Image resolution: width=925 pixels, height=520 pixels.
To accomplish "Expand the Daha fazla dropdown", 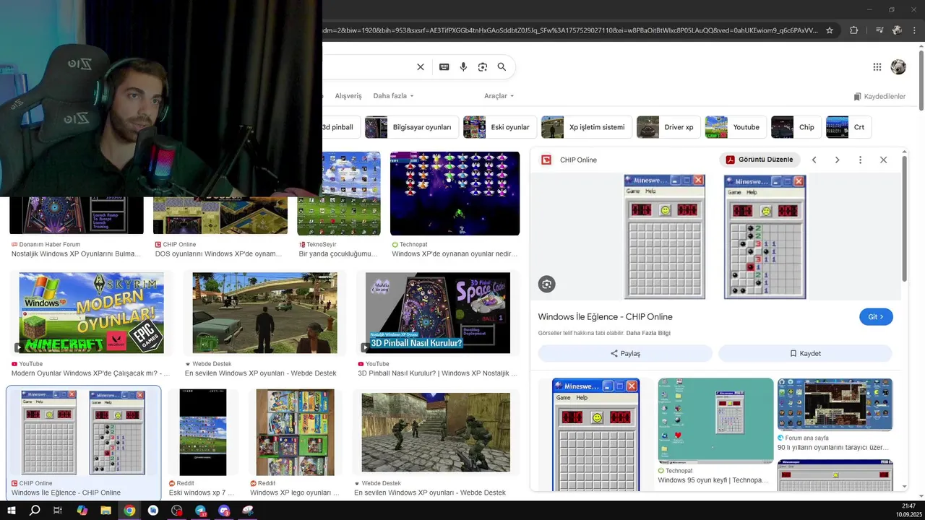I will [x=393, y=96].
